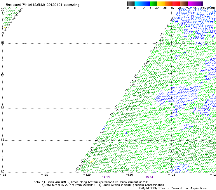This screenshot has width=216, height=190.
Task: Click the latitude label 18
Action: coord(2,42)
